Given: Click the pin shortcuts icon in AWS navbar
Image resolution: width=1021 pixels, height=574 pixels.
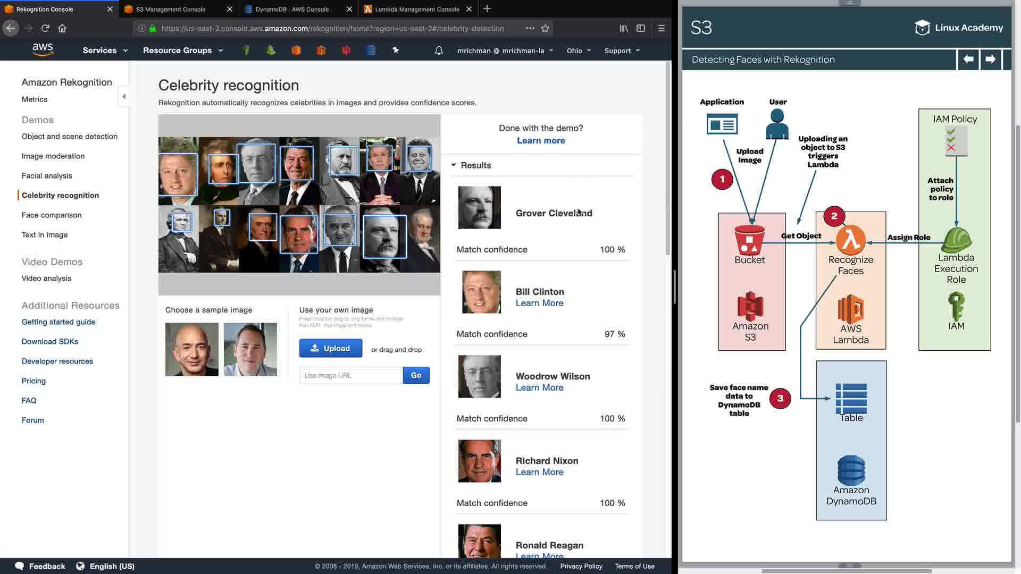Looking at the screenshot, I should point(396,50).
